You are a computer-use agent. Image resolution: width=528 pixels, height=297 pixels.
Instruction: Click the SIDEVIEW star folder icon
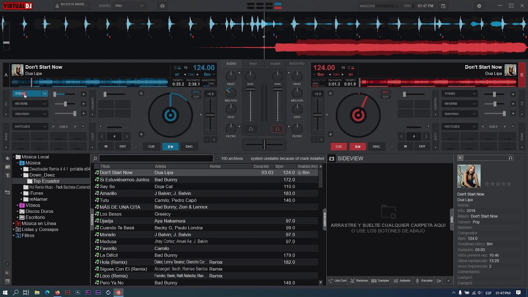click(331, 158)
